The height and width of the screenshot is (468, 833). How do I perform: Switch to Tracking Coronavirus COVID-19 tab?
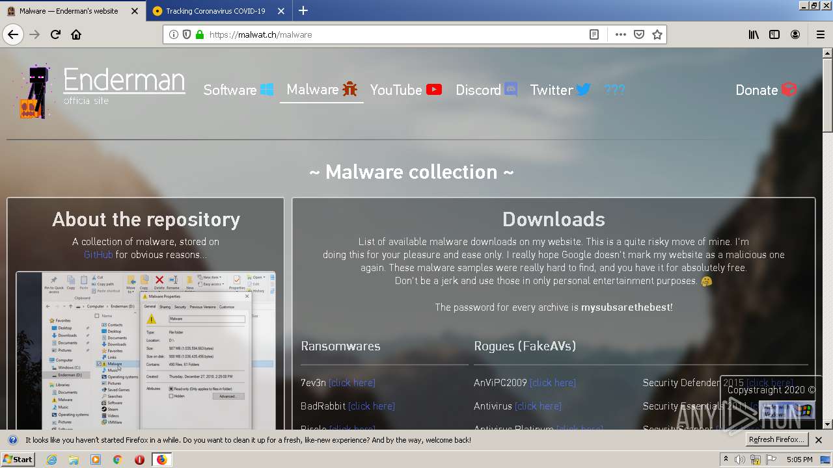[x=215, y=11]
